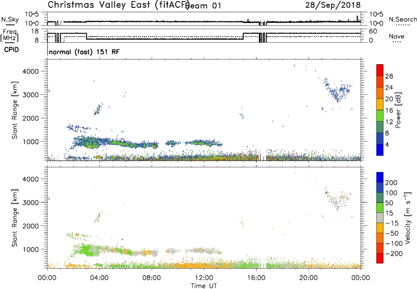
Task: Click the '28' value on power colorbar
Action: 389,76
